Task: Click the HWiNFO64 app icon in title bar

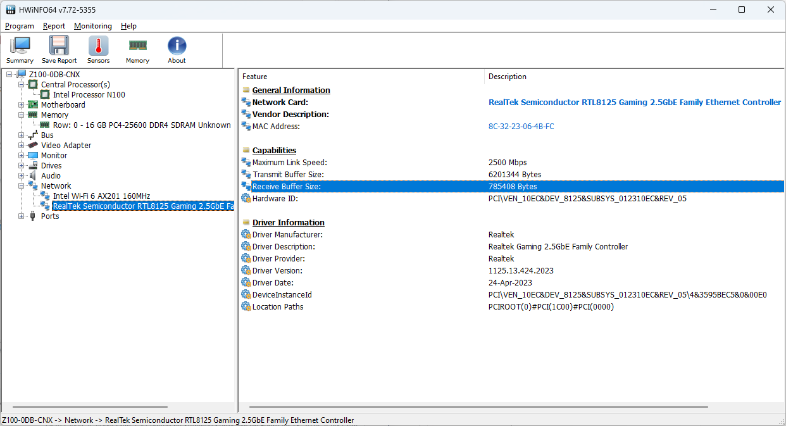Action: point(11,9)
